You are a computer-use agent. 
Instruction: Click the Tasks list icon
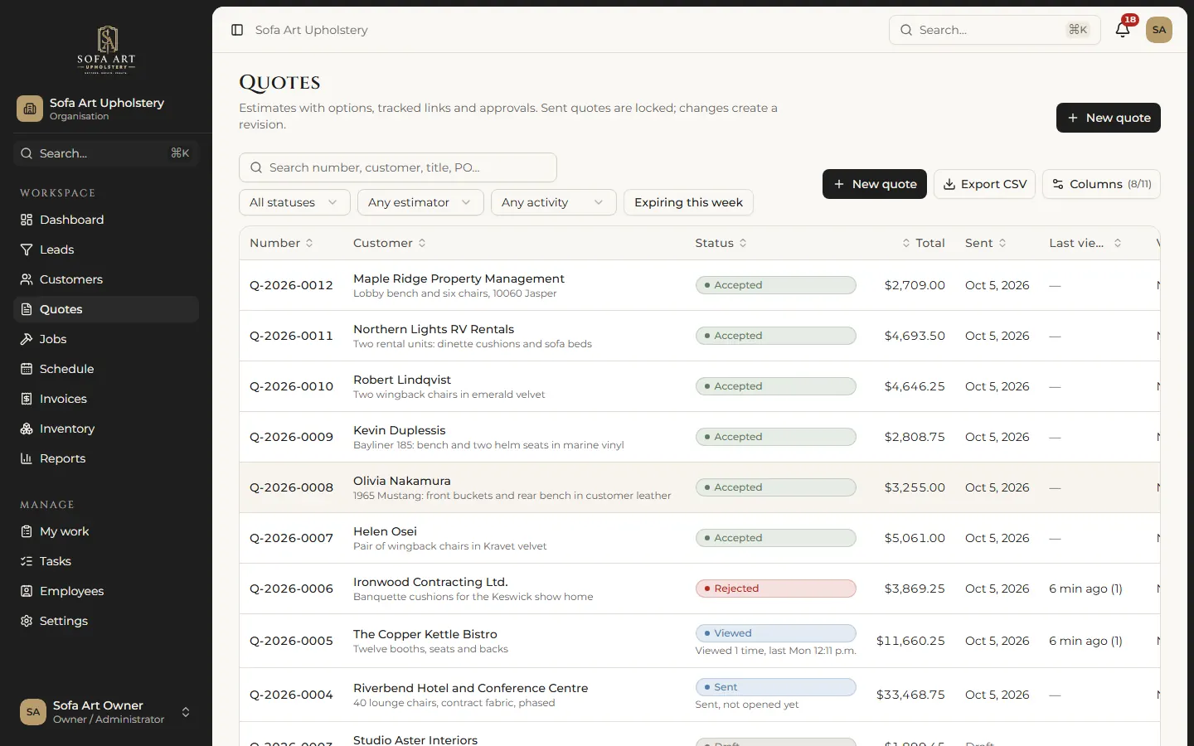click(x=27, y=561)
